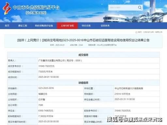Viewport: 167px width, 125px height.
Task: Open the 首页 navigation tab
Action: [x=7, y=26]
